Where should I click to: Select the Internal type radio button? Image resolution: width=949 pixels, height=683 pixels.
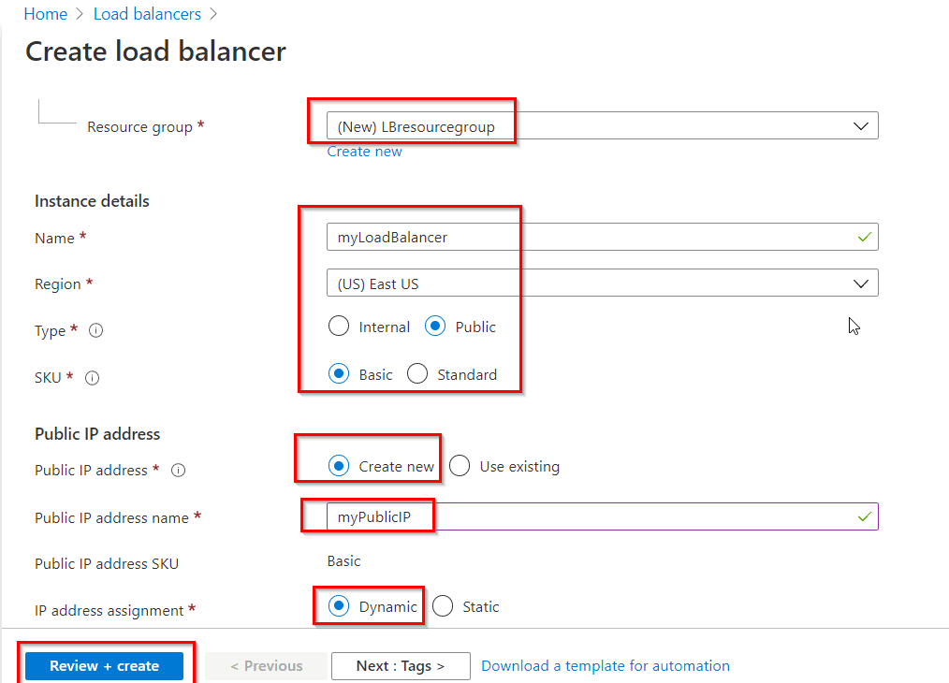(x=339, y=327)
